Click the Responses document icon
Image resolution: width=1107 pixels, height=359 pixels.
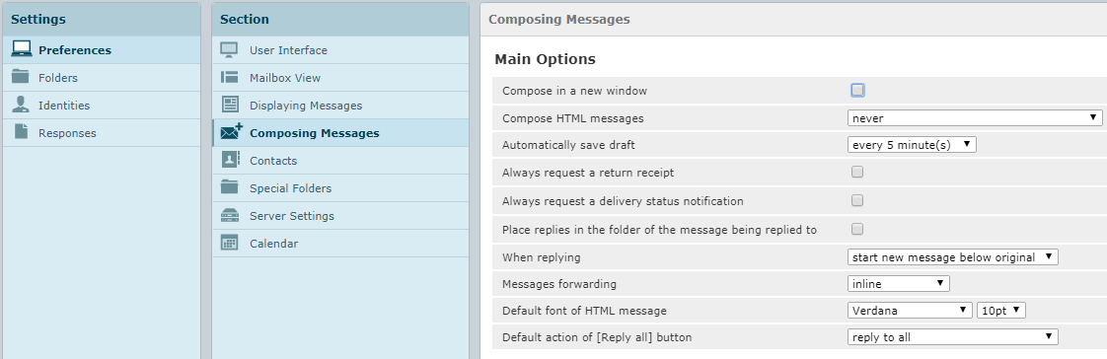21,132
